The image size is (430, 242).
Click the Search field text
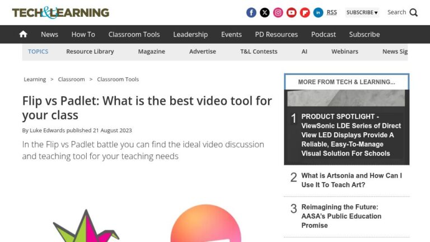(396, 12)
